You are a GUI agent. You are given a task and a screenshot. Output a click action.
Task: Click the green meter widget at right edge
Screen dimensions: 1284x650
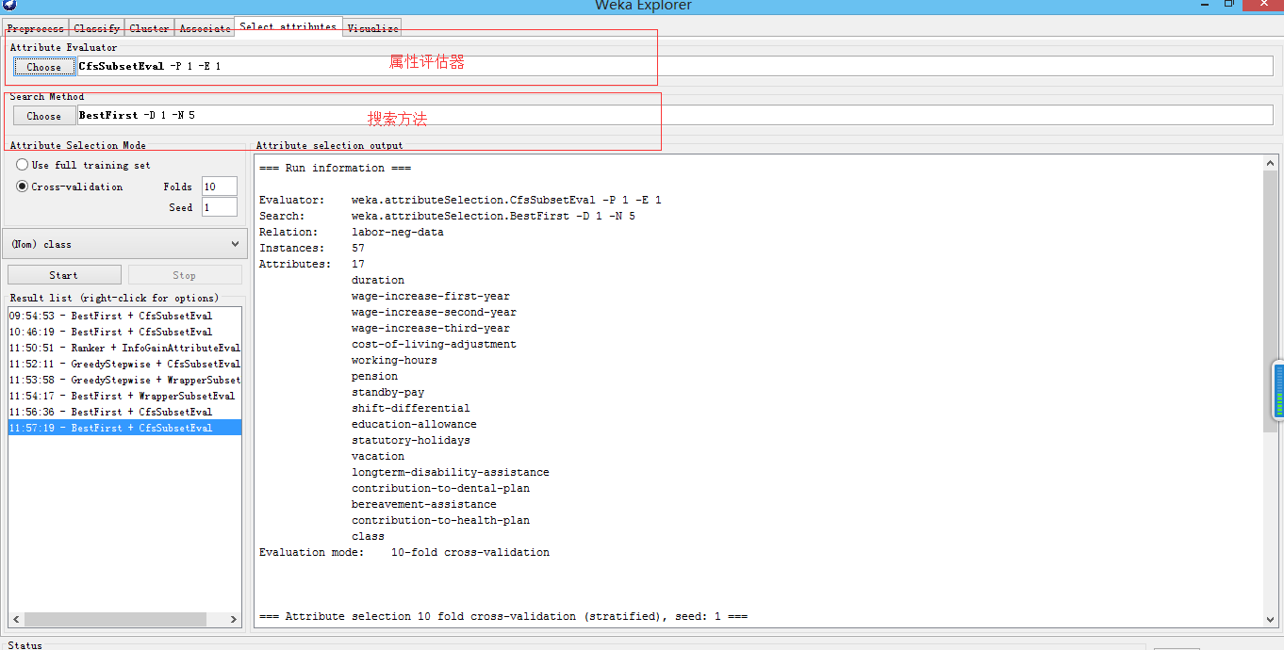click(1278, 390)
